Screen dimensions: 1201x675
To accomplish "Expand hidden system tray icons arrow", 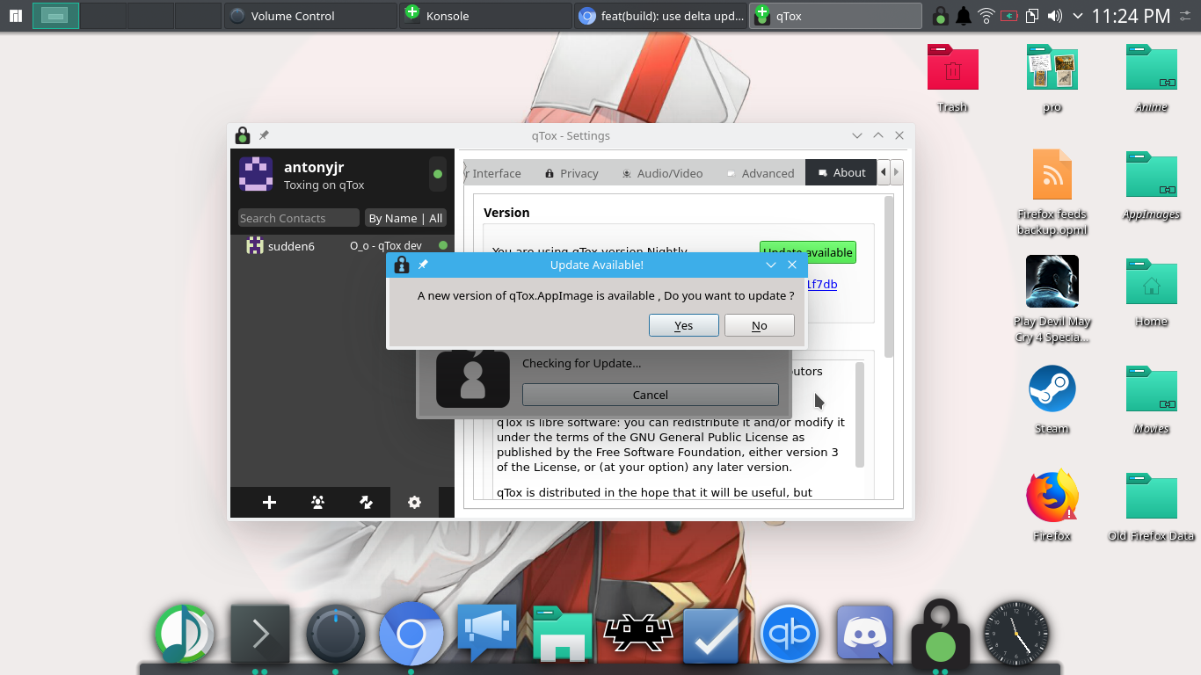I will (x=1078, y=16).
